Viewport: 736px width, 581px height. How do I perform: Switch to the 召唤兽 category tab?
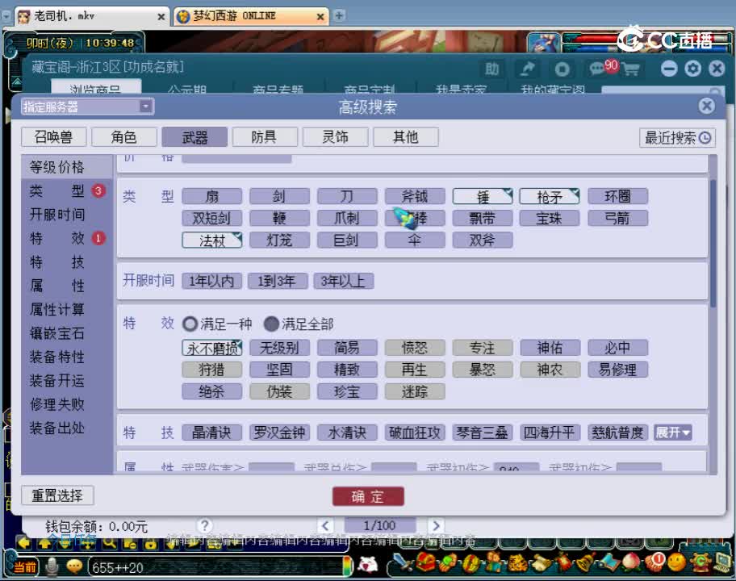click(53, 137)
